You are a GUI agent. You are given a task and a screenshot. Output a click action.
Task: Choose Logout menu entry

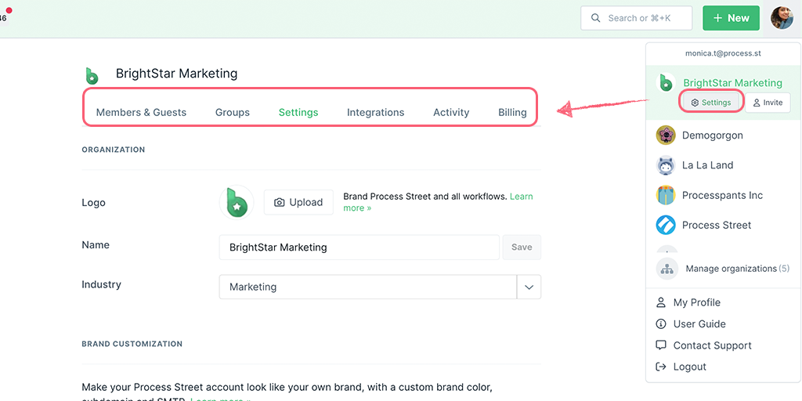point(689,367)
